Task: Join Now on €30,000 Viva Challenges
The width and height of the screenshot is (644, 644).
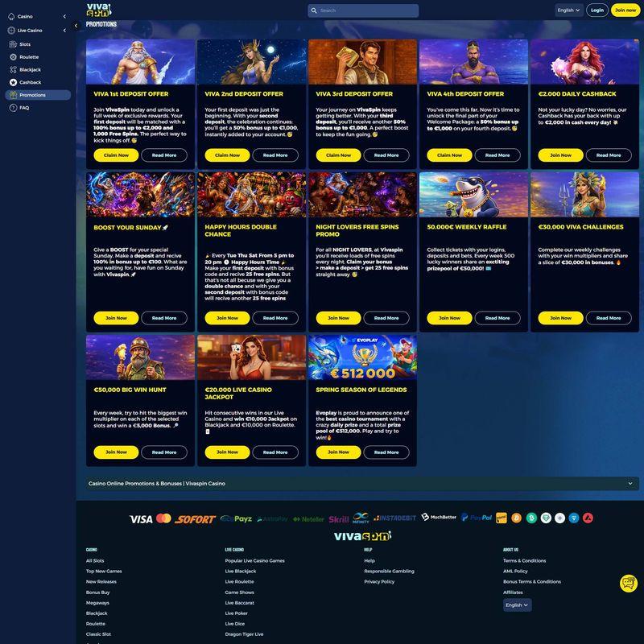Action: [560, 318]
